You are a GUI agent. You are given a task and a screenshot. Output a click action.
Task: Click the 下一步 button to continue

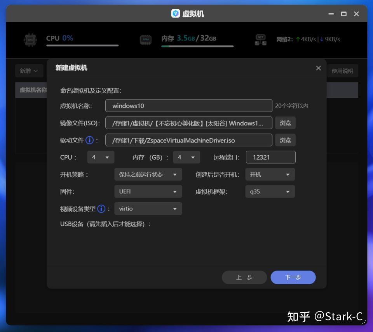point(293,277)
